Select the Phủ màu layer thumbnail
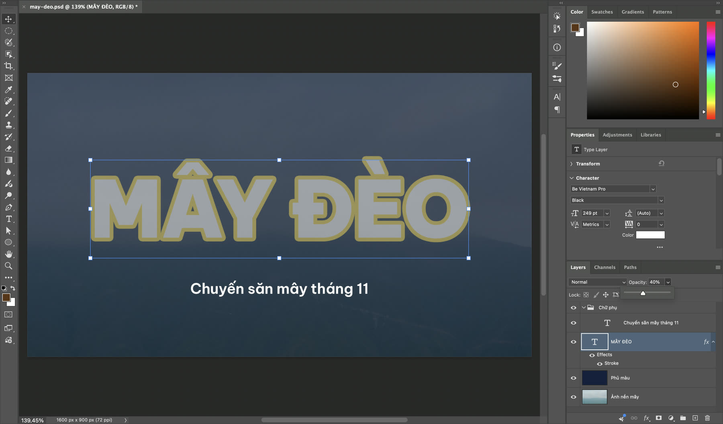 (x=594, y=378)
